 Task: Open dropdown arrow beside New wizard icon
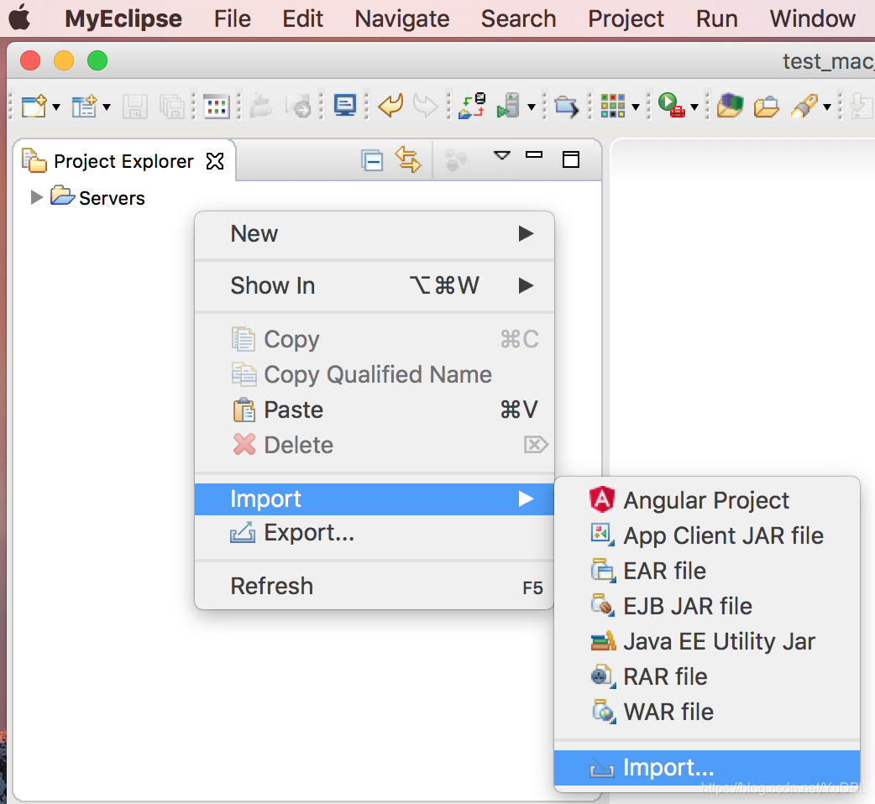pyautogui.click(x=55, y=107)
